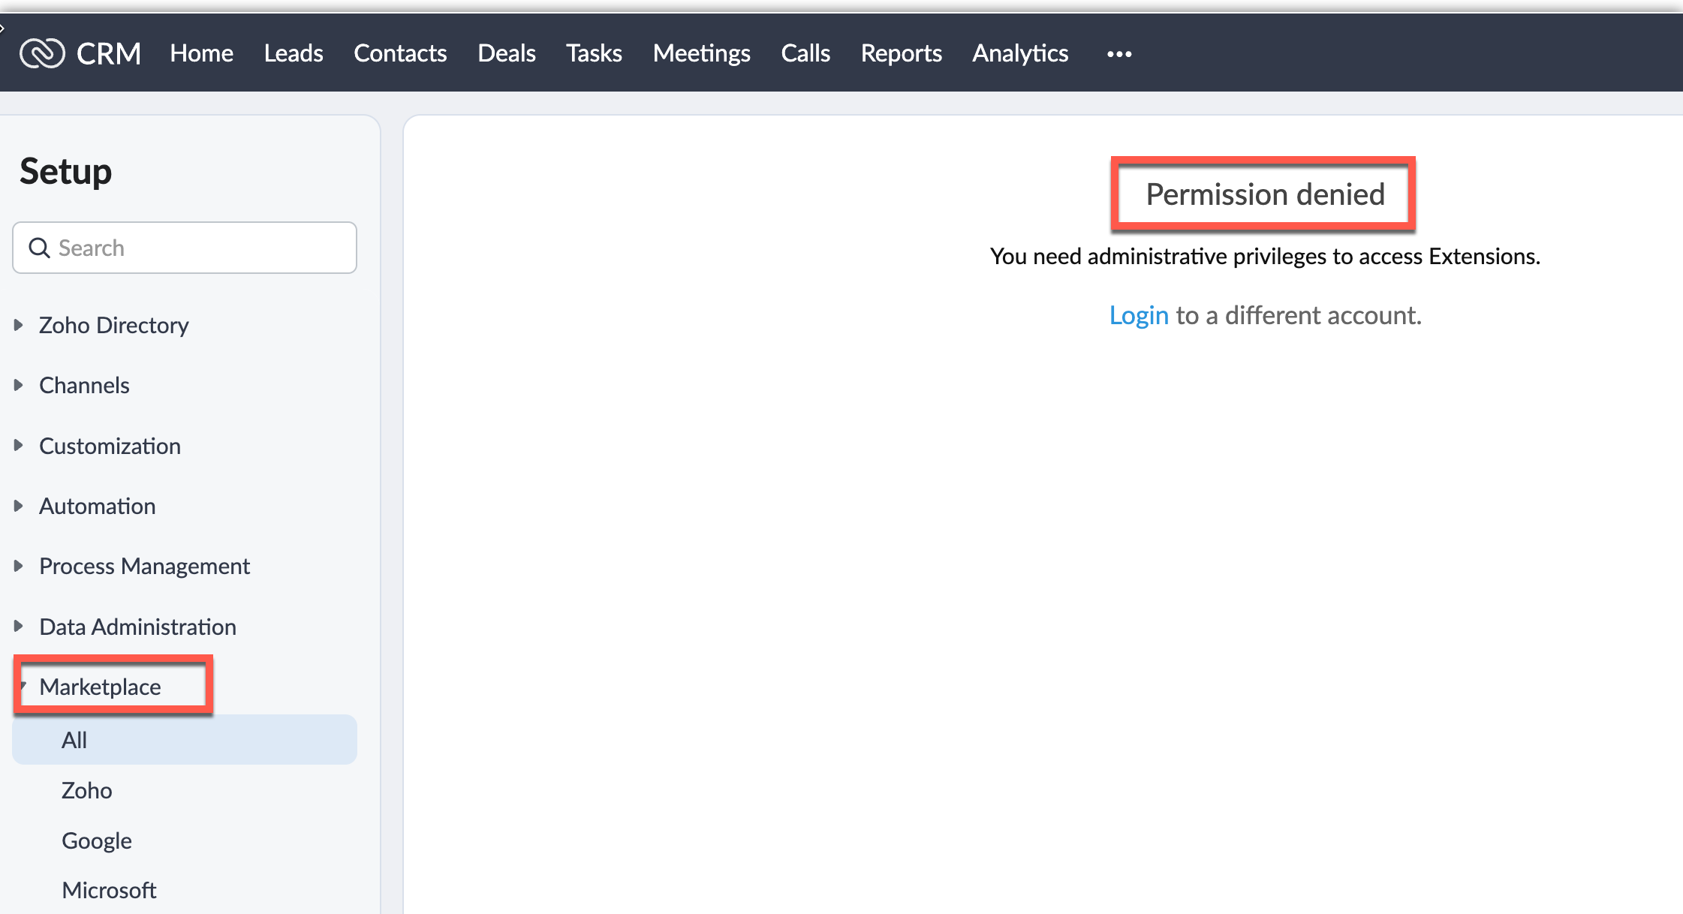Screen dimensions: 1683x914
Task: Select Google under Marketplace
Action: [96, 840]
